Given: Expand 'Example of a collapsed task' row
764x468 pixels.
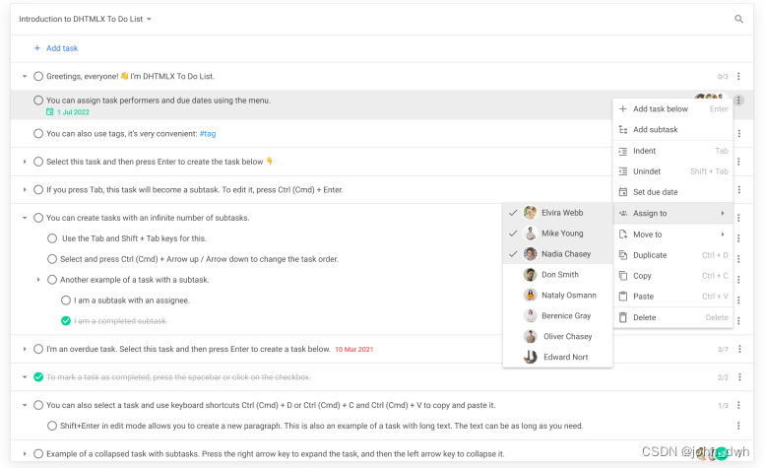Looking at the screenshot, I should pos(25,454).
